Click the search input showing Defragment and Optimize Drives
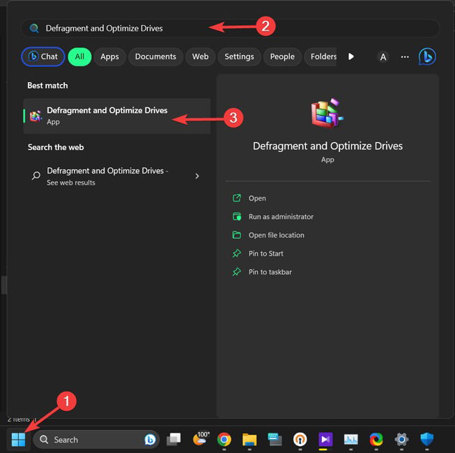The width and height of the screenshot is (455, 453). point(230,28)
